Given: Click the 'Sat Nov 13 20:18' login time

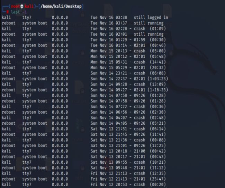Looking at the screenshot, I should click(x=109, y=151).
